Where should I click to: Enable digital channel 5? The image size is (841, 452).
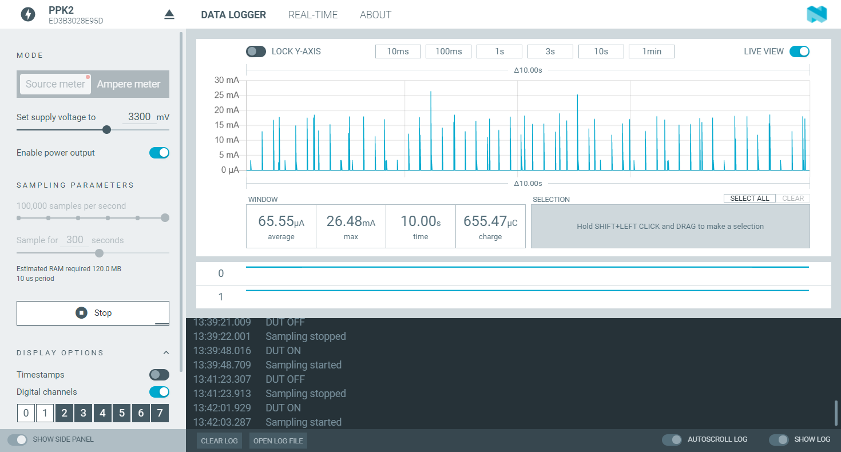coord(122,413)
